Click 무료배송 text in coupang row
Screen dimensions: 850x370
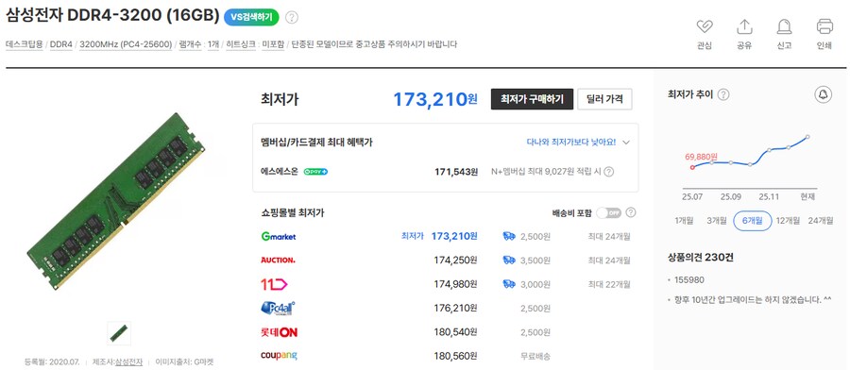point(535,356)
